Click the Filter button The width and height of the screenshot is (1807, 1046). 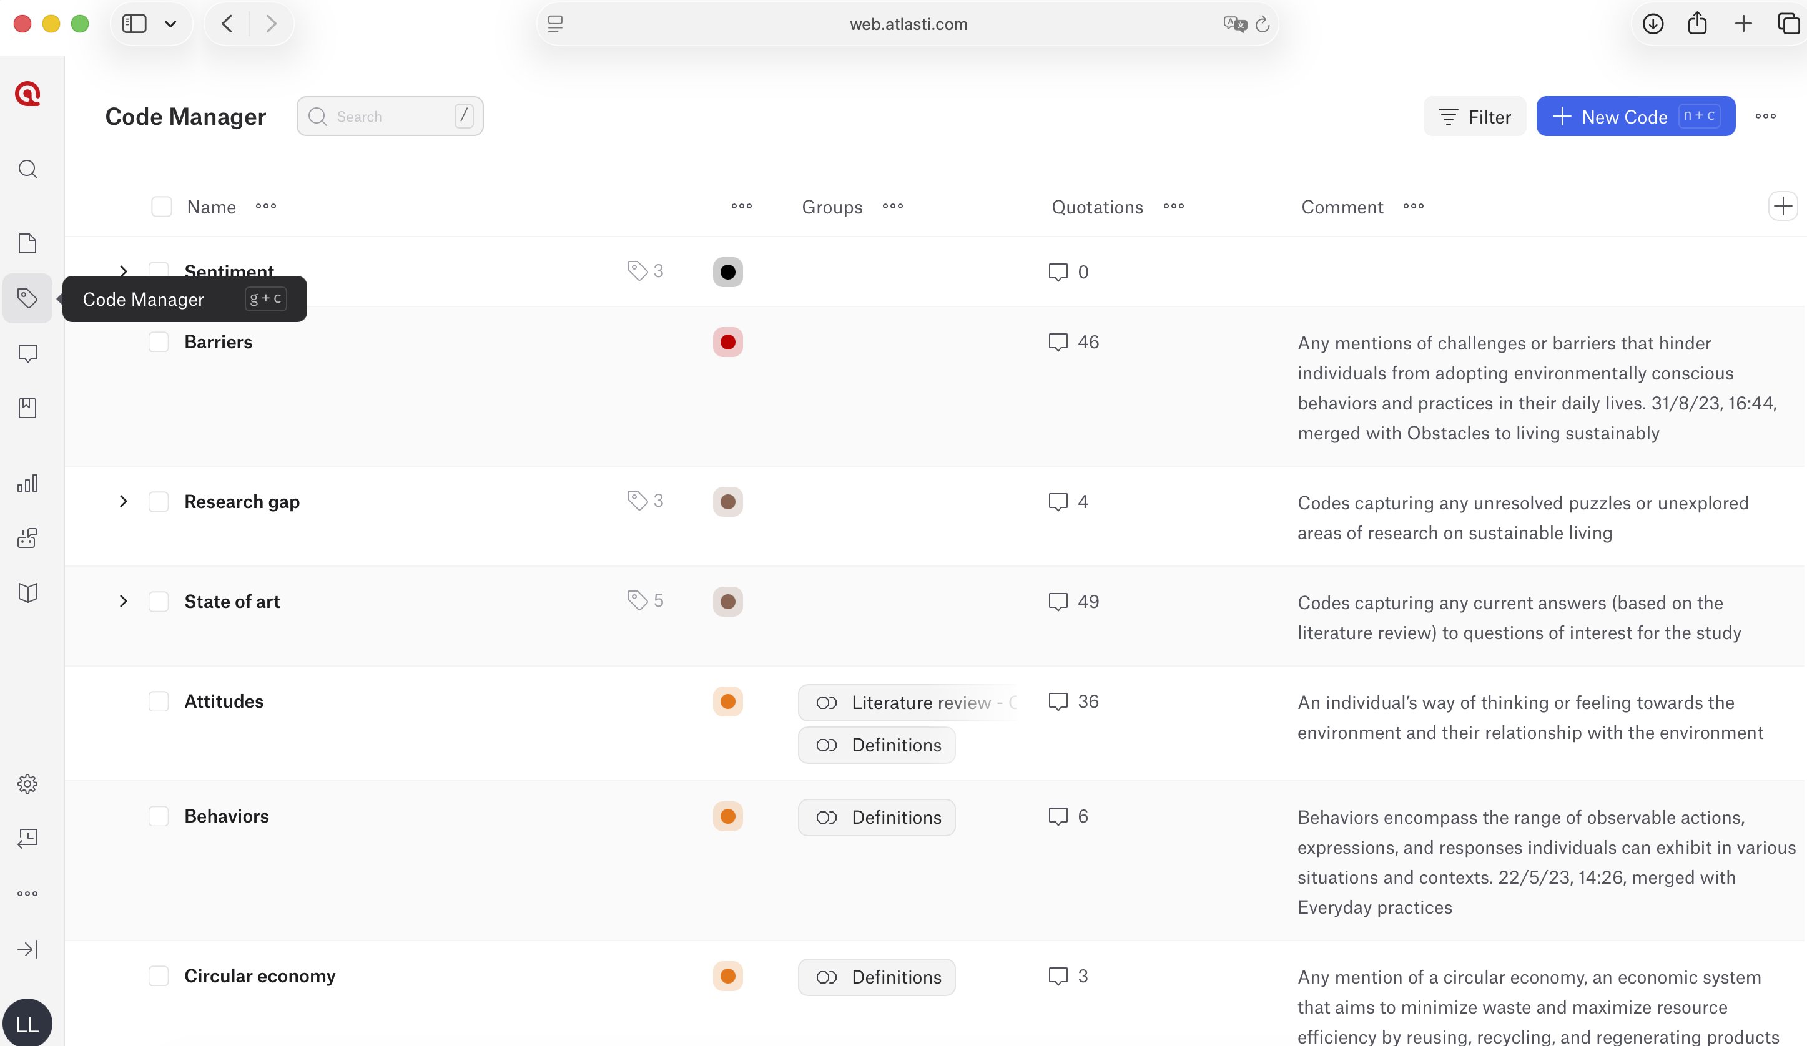tap(1474, 116)
